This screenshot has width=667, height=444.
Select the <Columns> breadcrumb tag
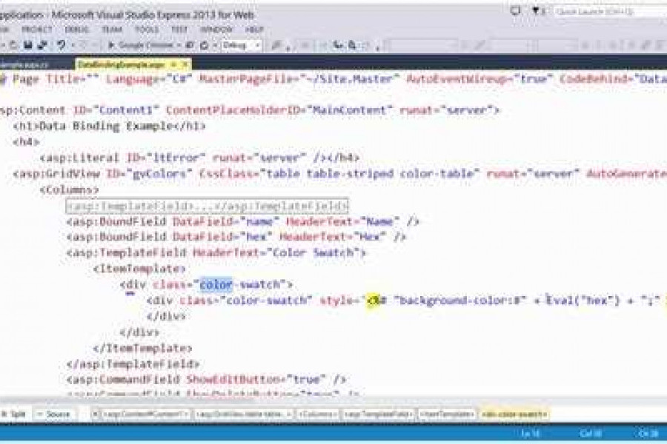pos(318,414)
